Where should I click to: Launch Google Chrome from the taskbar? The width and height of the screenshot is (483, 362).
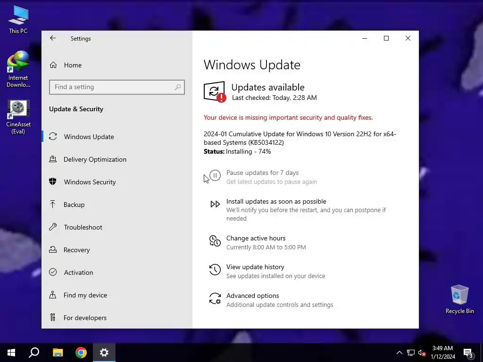(x=81, y=353)
